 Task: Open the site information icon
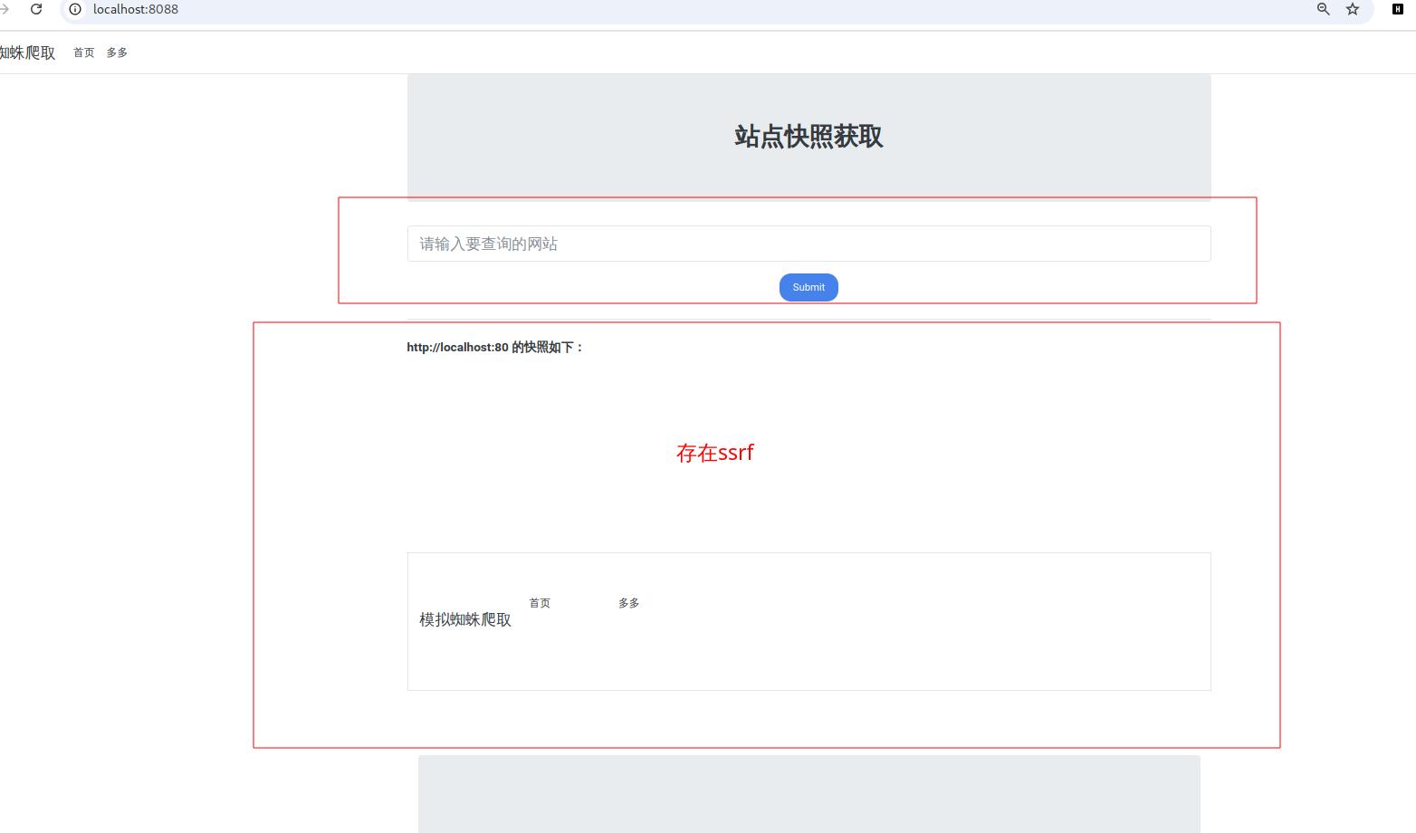tap(75, 9)
